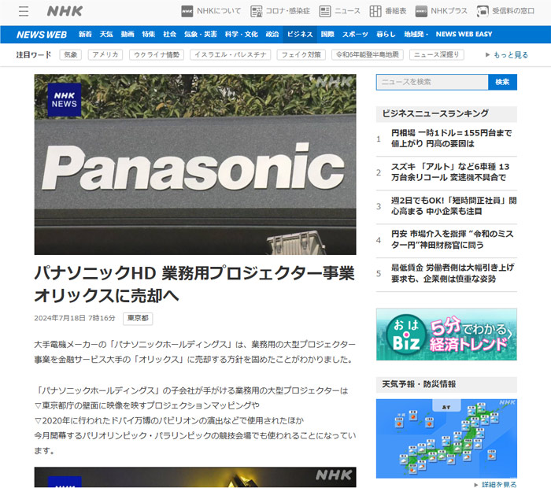
Task: Click the date 2024年7月18日 7時16分
Action: [x=75, y=318]
